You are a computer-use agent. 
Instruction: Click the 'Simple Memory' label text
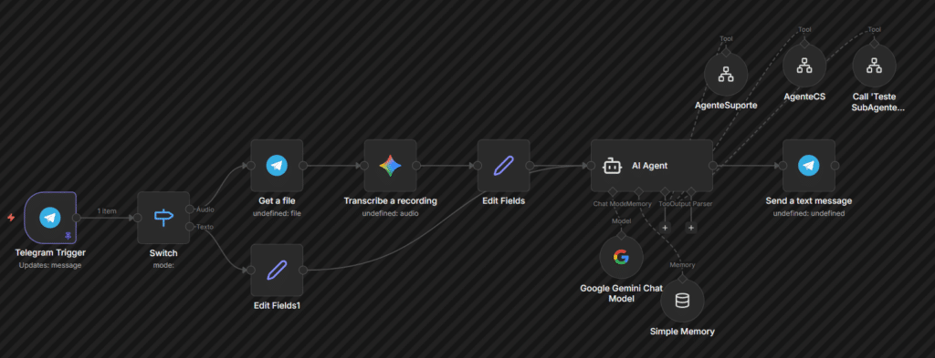point(682,332)
